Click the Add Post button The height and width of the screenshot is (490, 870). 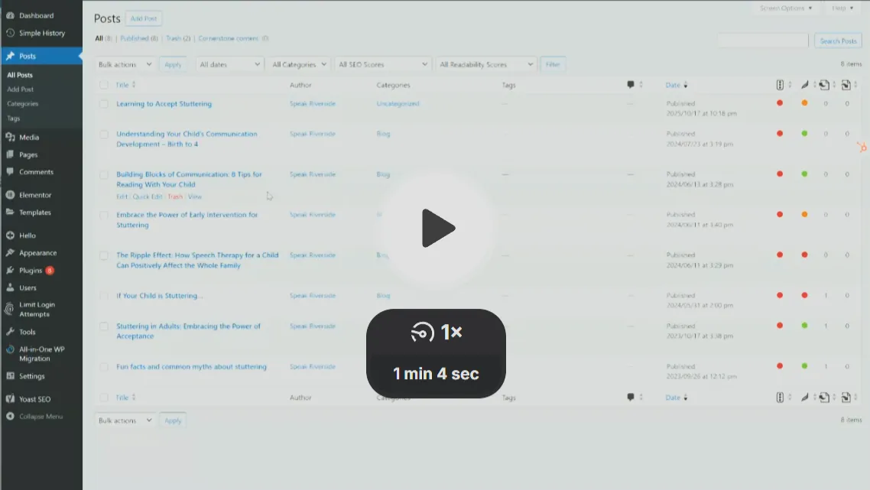coord(143,18)
